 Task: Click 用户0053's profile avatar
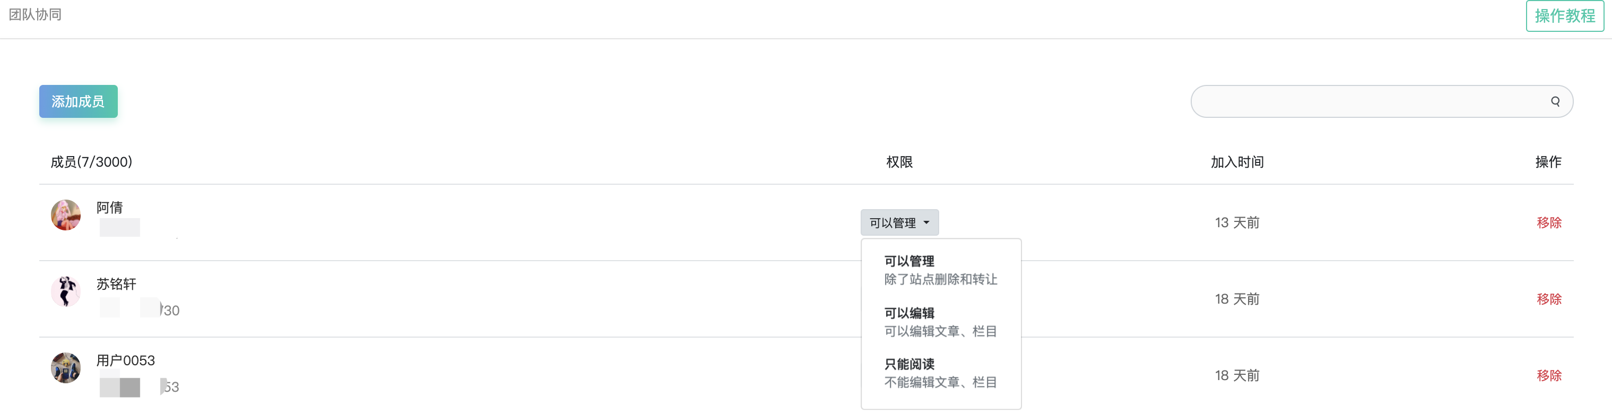[65, 368]
